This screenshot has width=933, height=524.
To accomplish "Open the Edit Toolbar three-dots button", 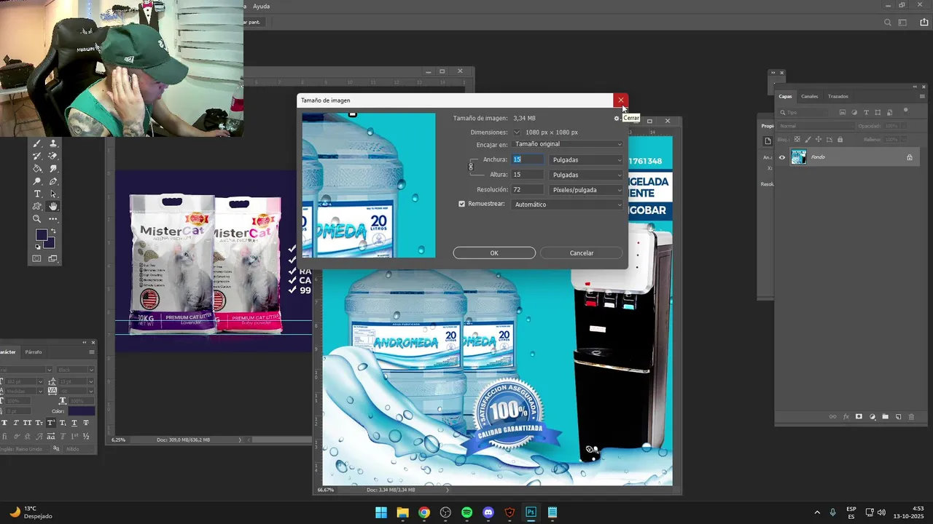I will 52,218.
